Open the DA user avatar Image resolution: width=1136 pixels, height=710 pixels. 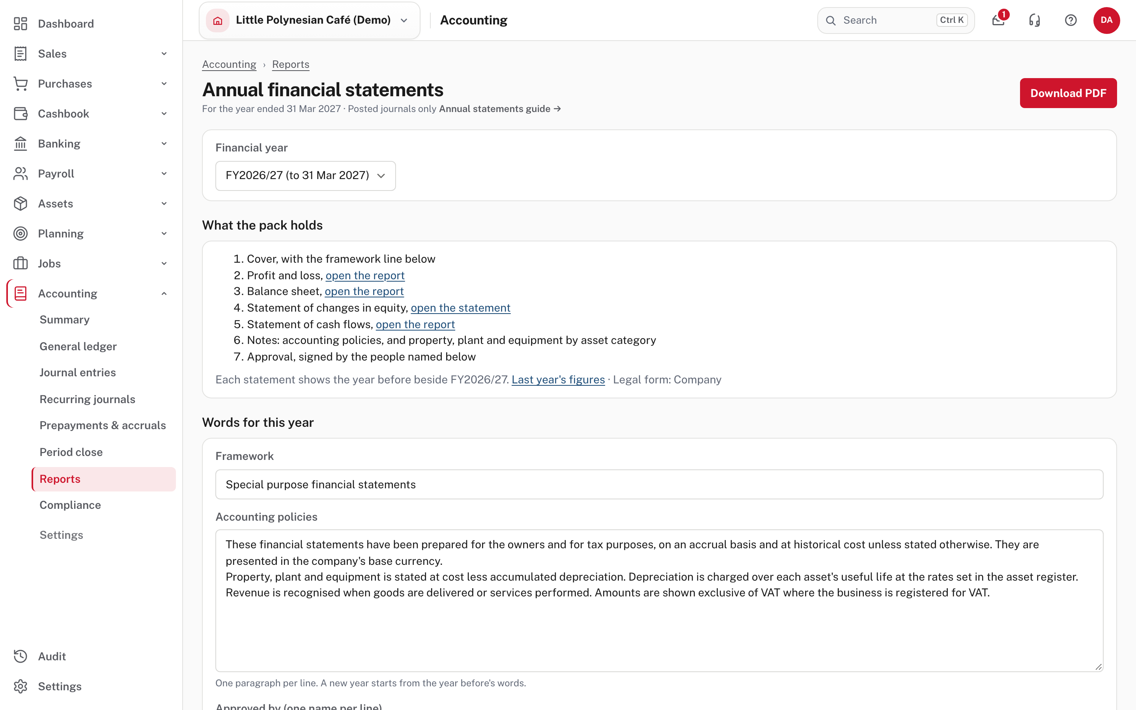[1106, 20]
